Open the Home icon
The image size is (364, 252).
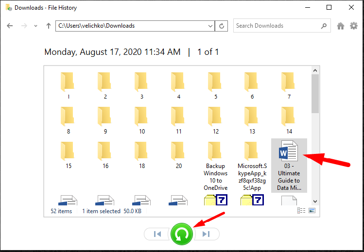tap(341, 26)
